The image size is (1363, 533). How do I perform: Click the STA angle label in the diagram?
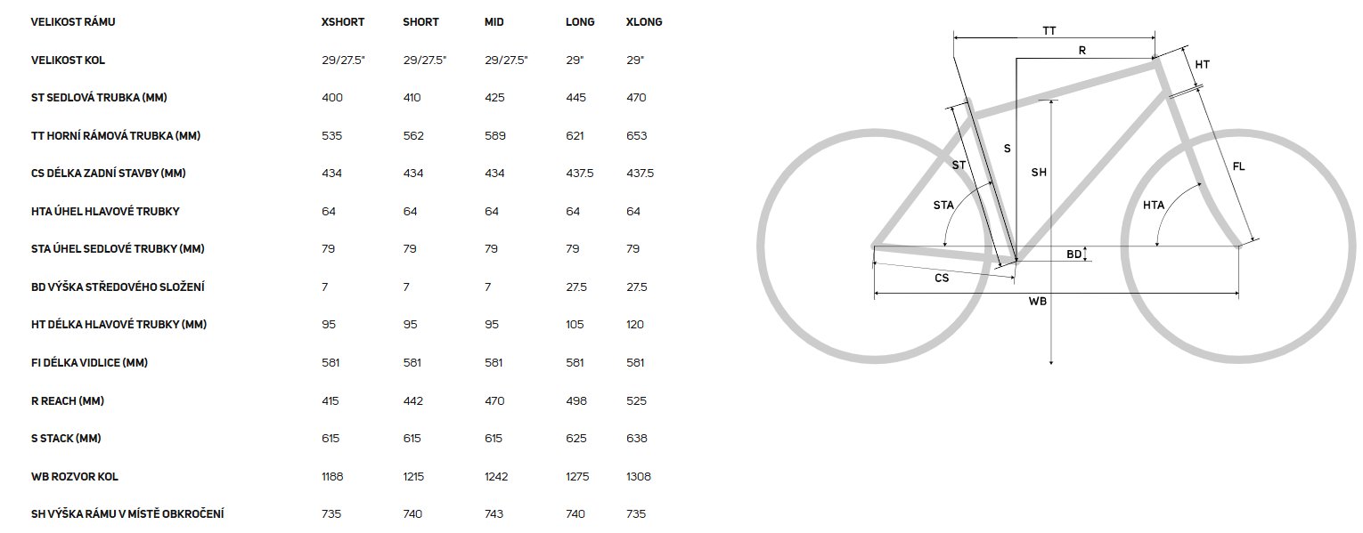(943, 206)
